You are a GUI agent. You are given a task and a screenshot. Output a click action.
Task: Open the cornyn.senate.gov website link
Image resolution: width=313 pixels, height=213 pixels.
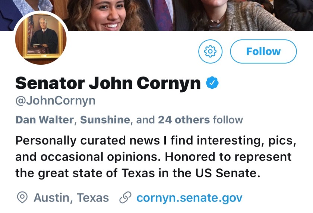tap(189, 198)
